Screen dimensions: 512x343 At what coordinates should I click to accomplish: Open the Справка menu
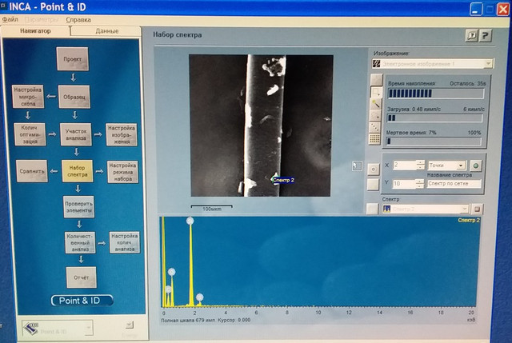click(78, 20)
